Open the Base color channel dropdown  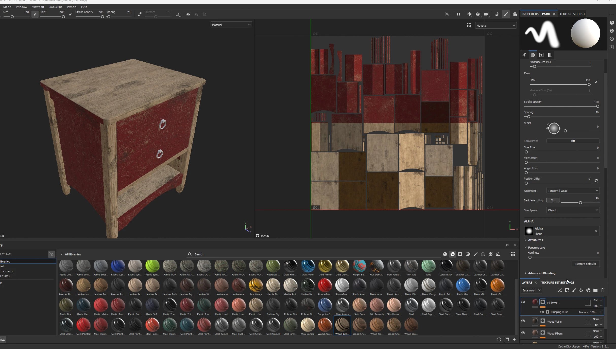click(x=531, y=290)
